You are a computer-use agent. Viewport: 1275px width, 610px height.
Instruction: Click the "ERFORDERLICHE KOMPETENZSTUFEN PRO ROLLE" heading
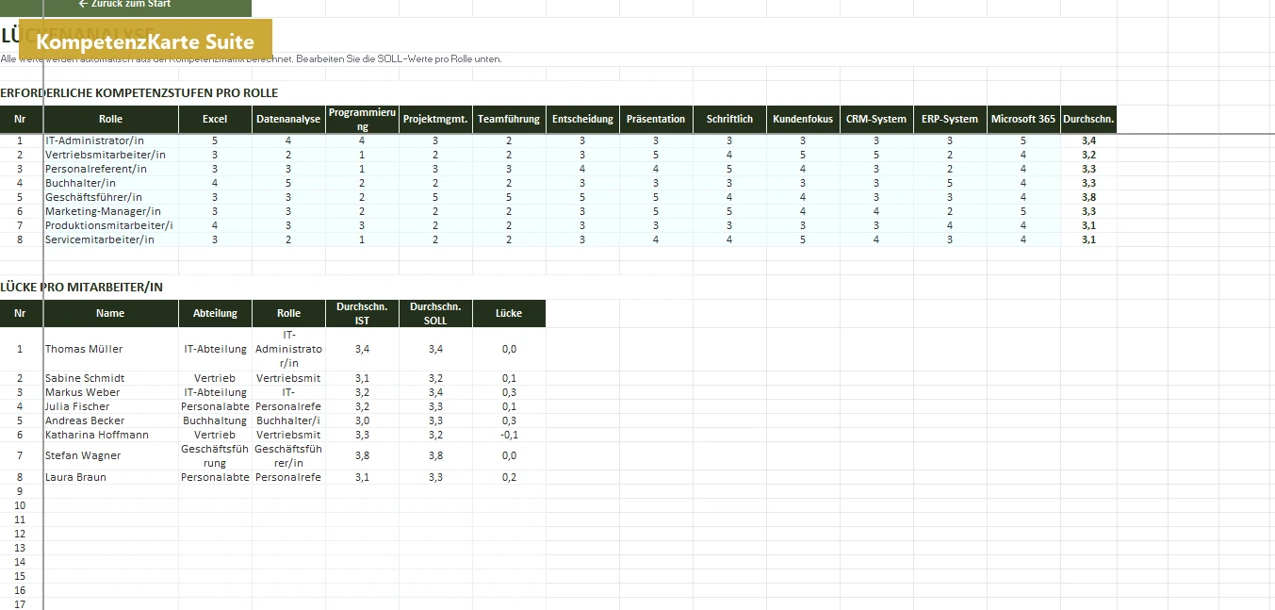(139, 93)
